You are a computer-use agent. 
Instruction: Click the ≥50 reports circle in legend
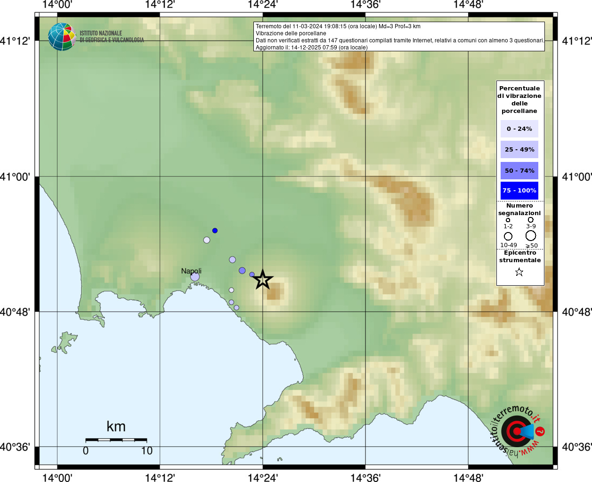pos(531,236)
